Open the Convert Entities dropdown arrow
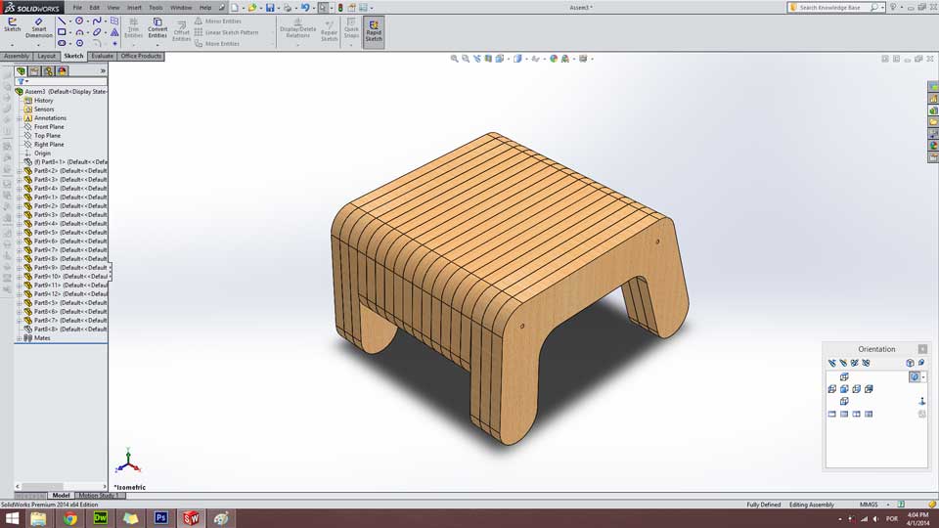Screen dimensions: 939x528 pos(157,44)
